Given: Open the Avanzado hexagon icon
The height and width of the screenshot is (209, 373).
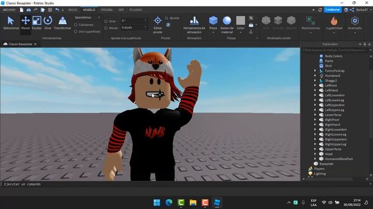Looking at the screenshot, I should tap(355, 21).
